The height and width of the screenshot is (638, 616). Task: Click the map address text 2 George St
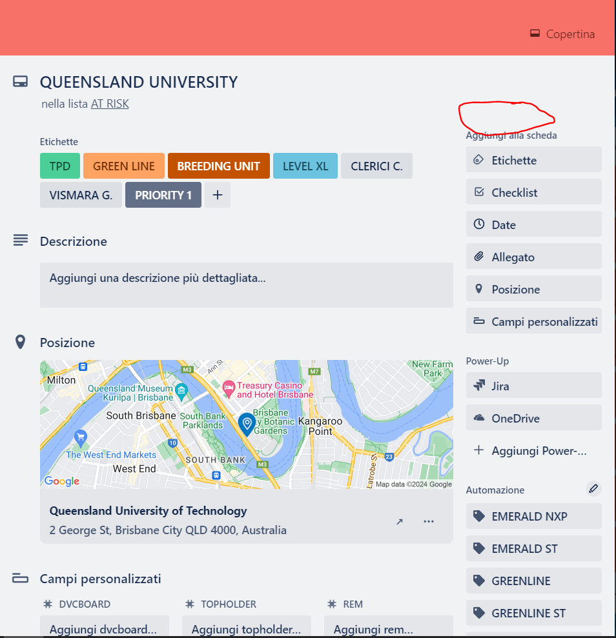[x=168, y=530]
